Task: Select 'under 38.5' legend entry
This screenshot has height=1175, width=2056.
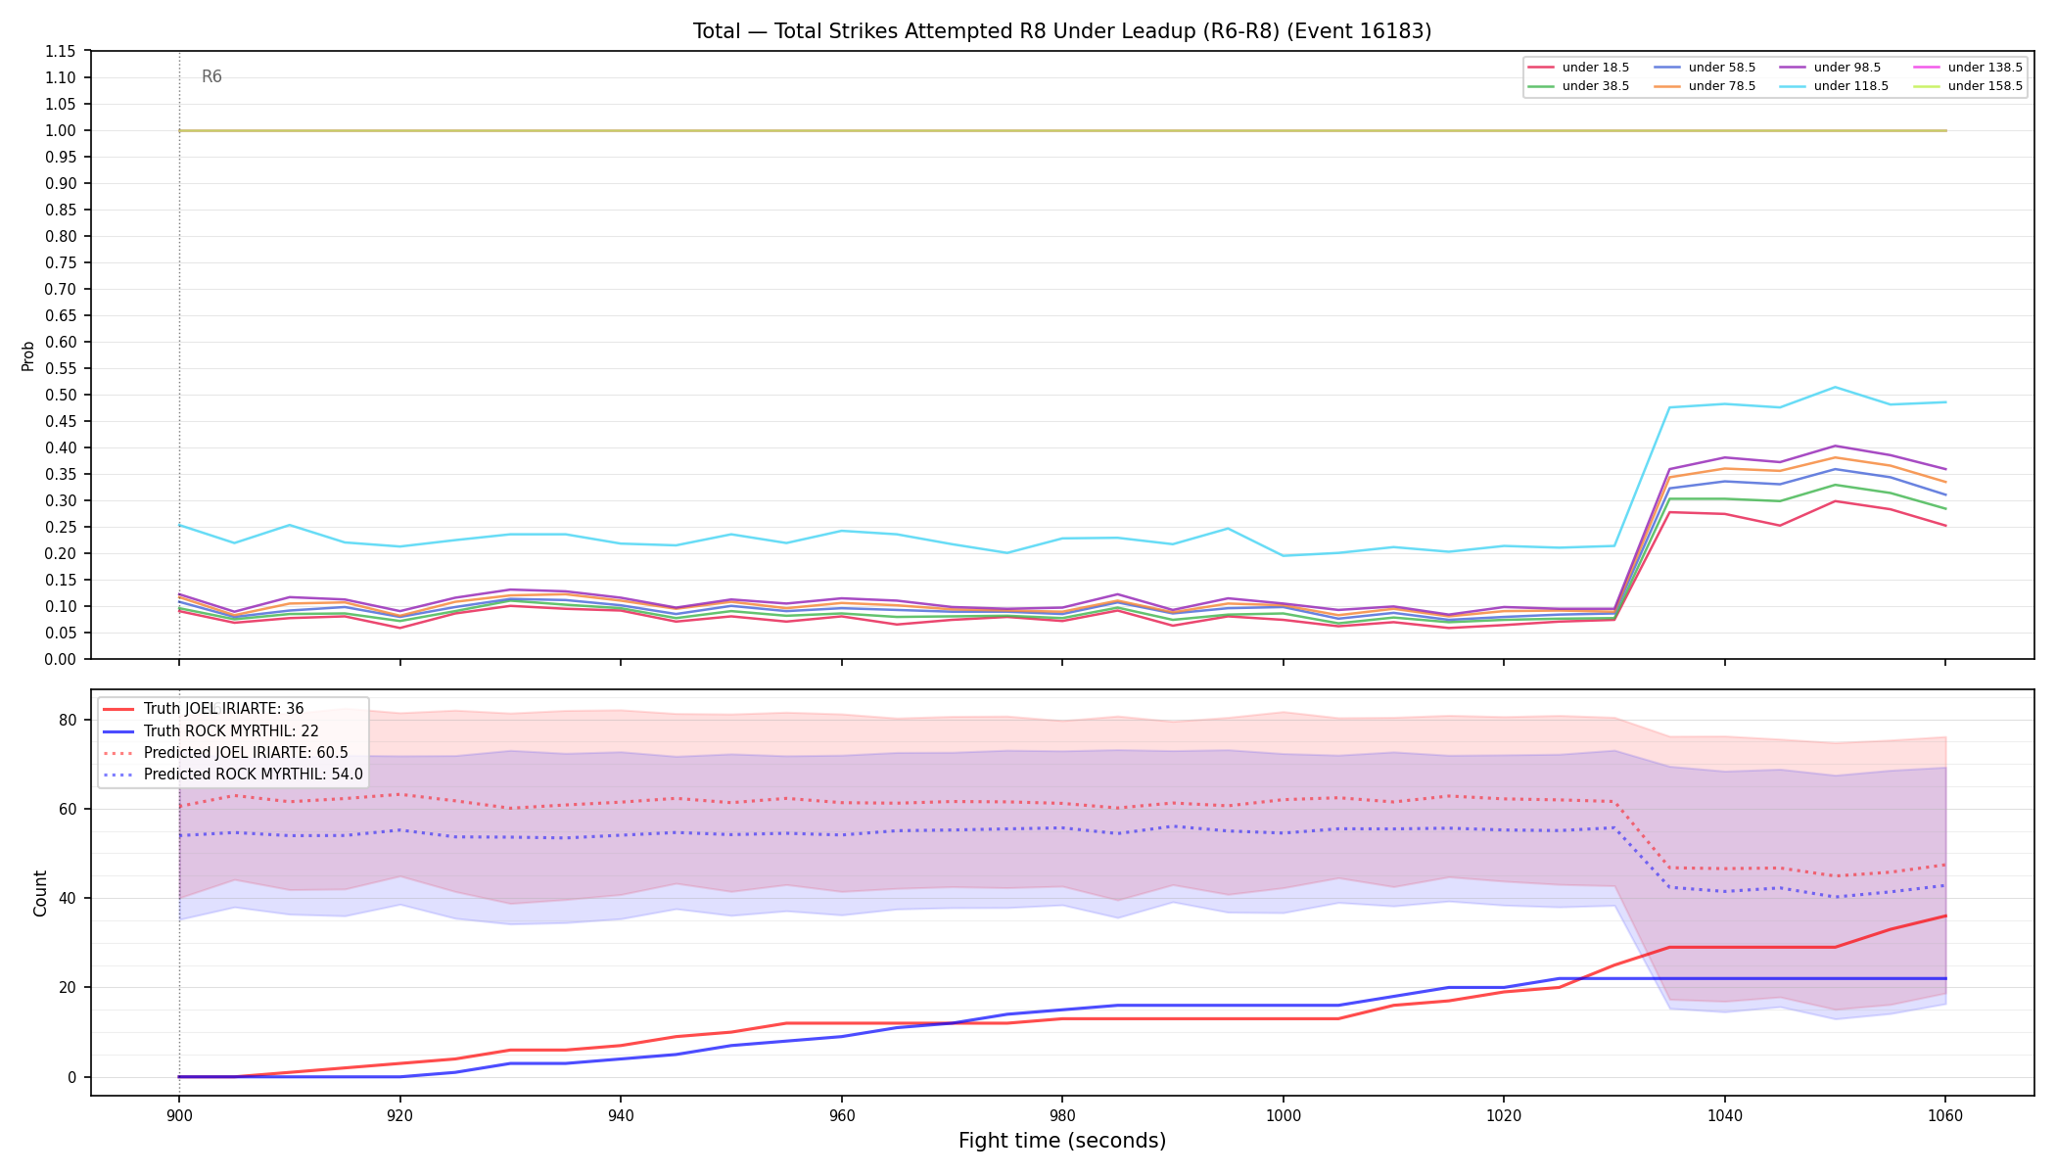Action: pyautogui.click(x=1578, y=86)
